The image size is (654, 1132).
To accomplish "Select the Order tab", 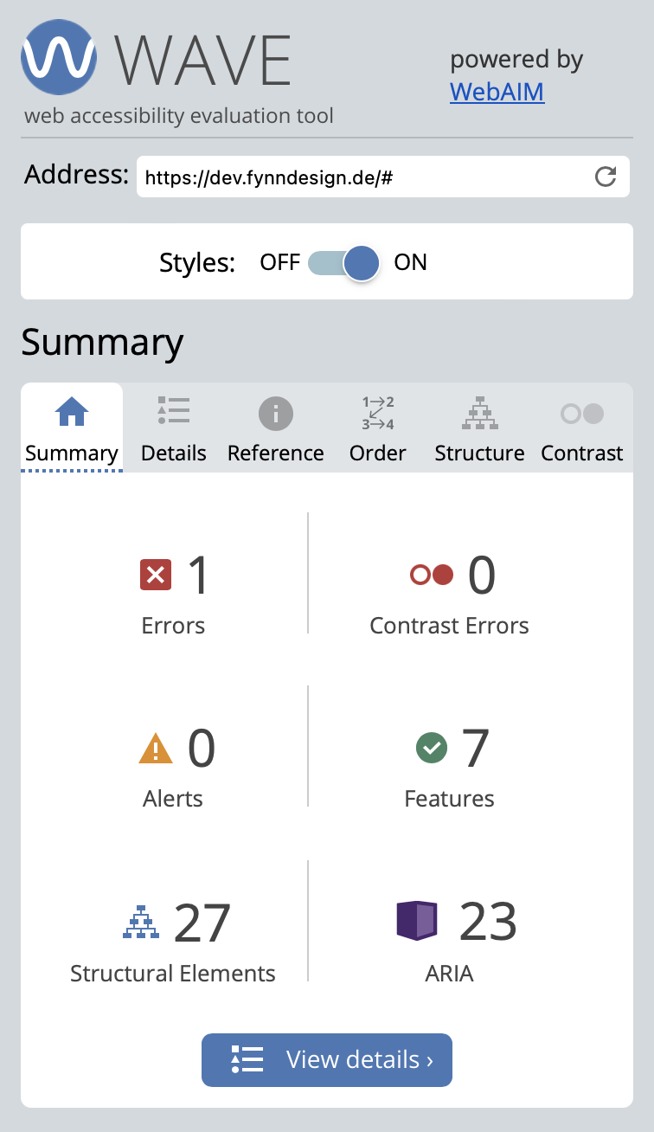I will (x=378, y=428).
